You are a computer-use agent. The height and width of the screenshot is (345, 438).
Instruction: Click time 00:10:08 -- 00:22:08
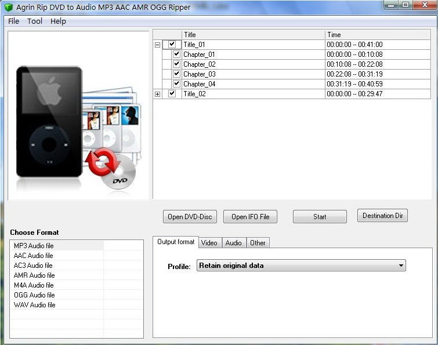coord(354,64)
